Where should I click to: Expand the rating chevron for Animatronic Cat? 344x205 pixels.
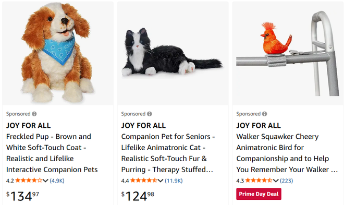pyautogui.click(x=161, y=180)
